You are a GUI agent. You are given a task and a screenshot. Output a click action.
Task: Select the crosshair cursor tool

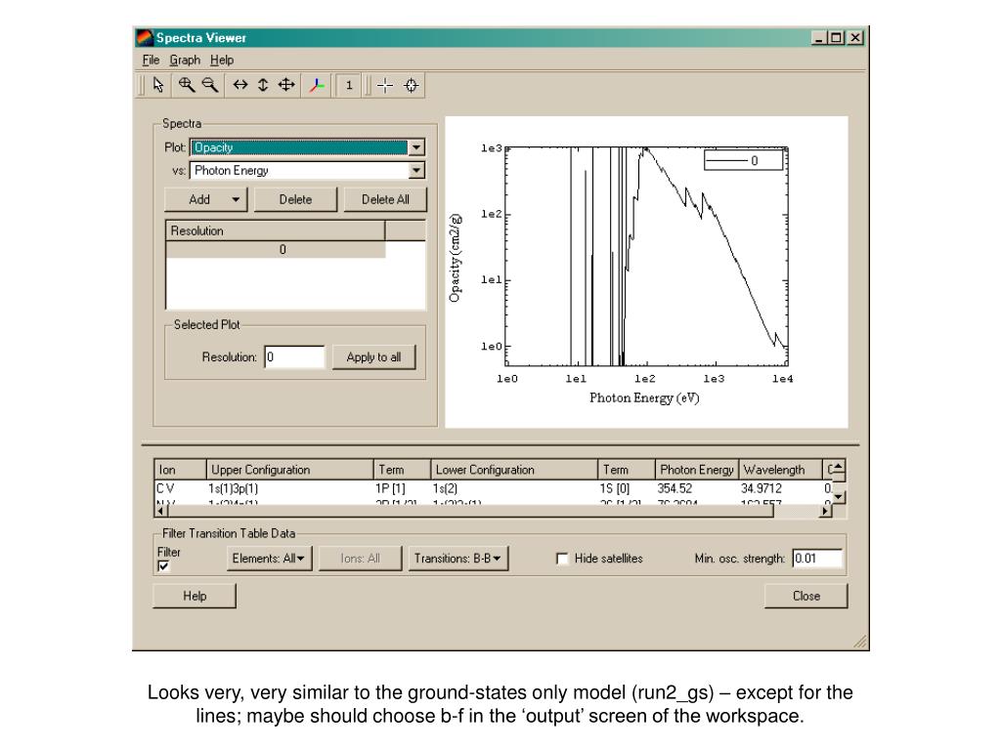385,85
